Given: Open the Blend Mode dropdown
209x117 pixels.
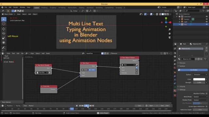Looking at the screenshot, I should 200,97.
